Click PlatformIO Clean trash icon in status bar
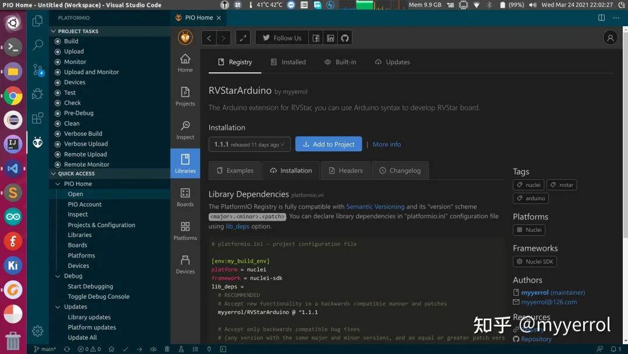 coord(167,349)
